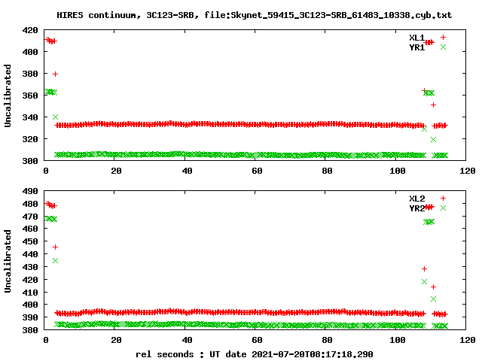
Task: Click the 470 y-axis tick label
Action: pyautogui.click(x=30, y=217)
